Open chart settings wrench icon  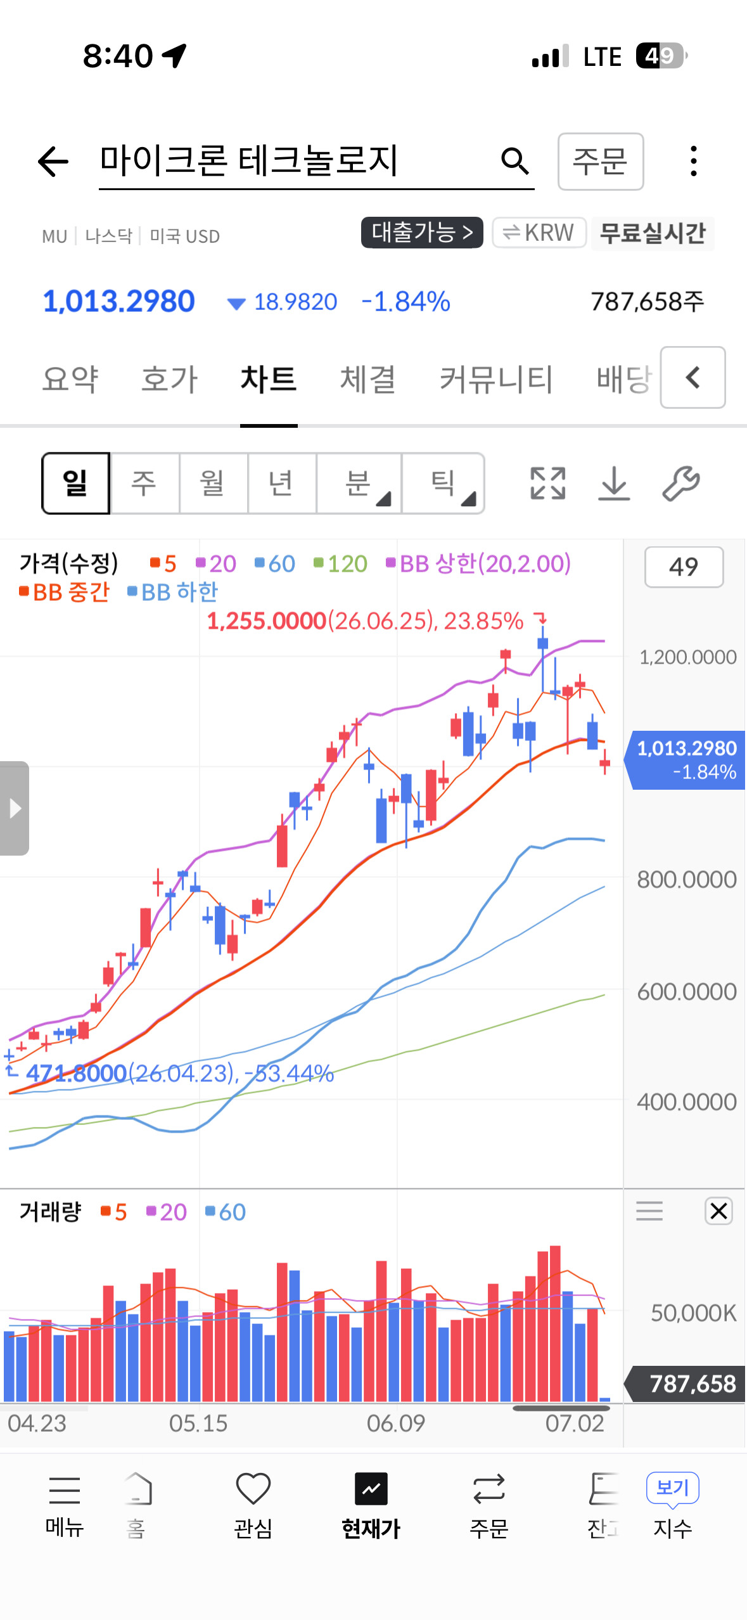click(x=681, y=484)
